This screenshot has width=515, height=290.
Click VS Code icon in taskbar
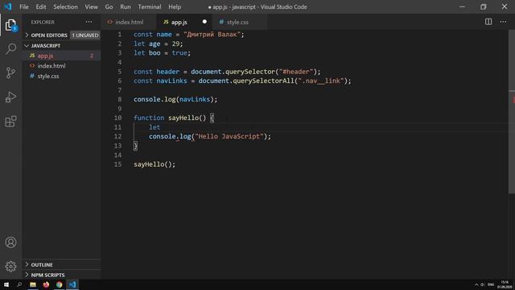click(x=72, y=284)
